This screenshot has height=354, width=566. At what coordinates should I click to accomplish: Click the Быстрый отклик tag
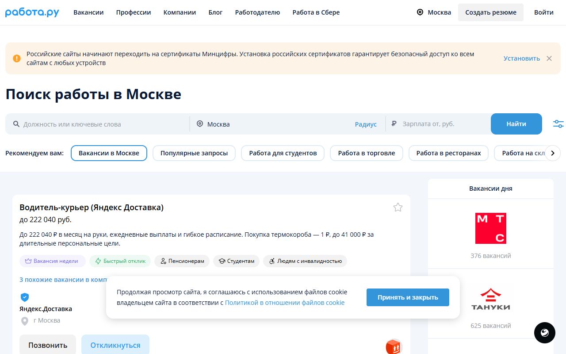click(x=120, y=261)
